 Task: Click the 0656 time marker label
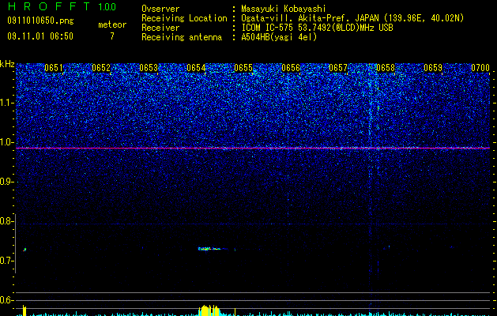(291, 68)
